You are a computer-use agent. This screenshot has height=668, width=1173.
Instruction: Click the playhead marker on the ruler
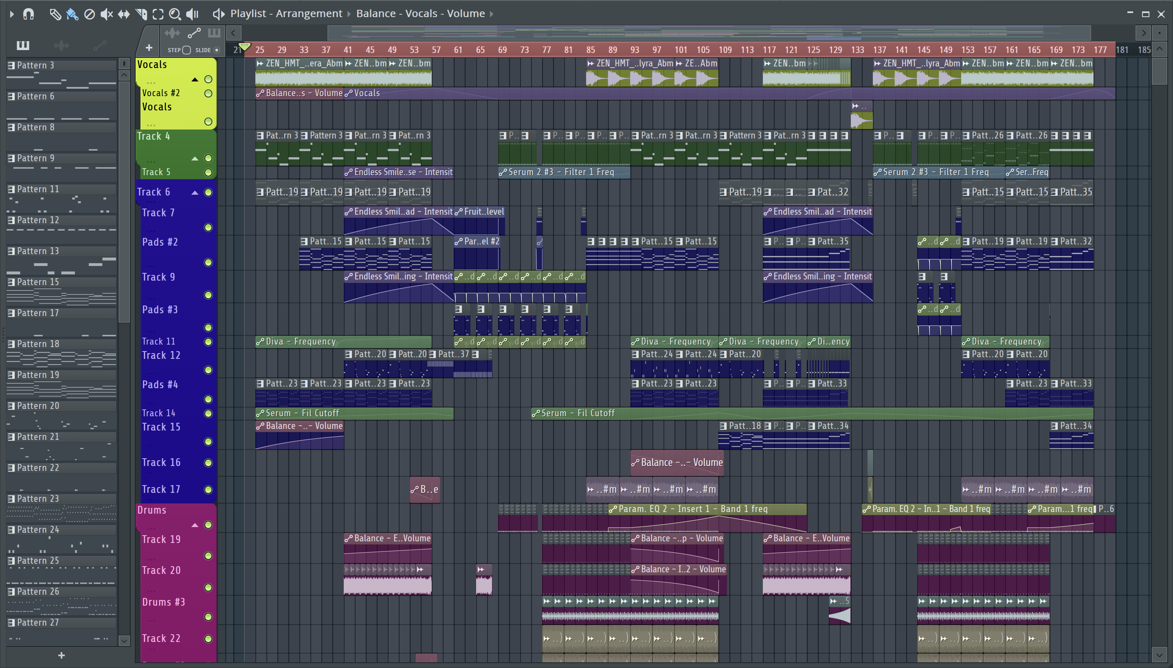[x=245, y=47]
